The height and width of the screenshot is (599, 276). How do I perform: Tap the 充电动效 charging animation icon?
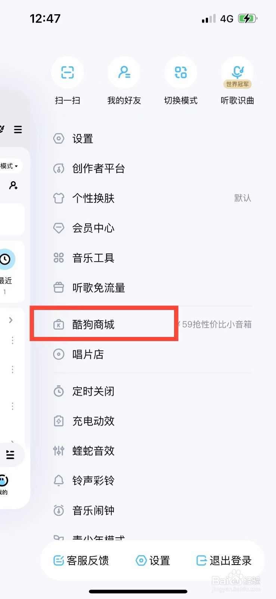[59, 421]
